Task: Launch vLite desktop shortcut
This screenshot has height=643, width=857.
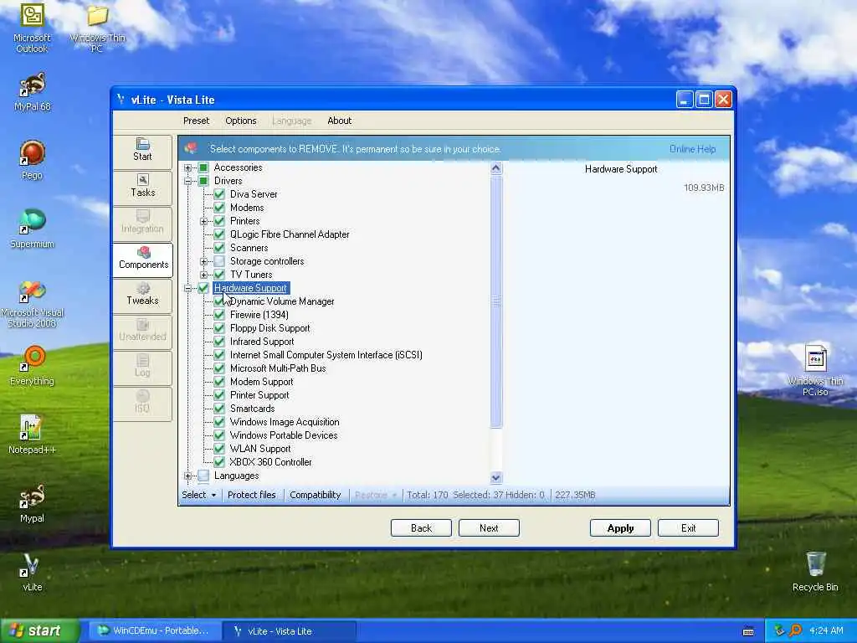Action: pyautogui.click(x=32, y=572)
